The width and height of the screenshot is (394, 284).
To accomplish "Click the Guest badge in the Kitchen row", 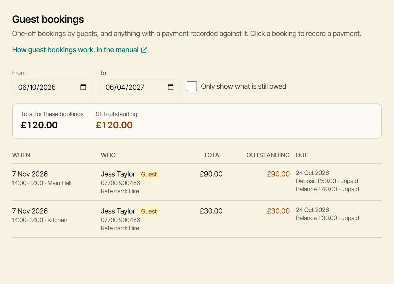I will [x=149, y=211].
